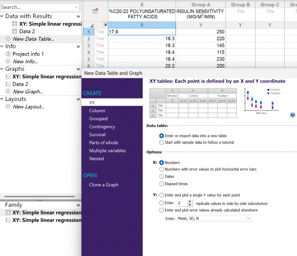This screenshot has height=256, width=297.
Task: Click the XY table preview thumbnail
Action: [193, 103]
